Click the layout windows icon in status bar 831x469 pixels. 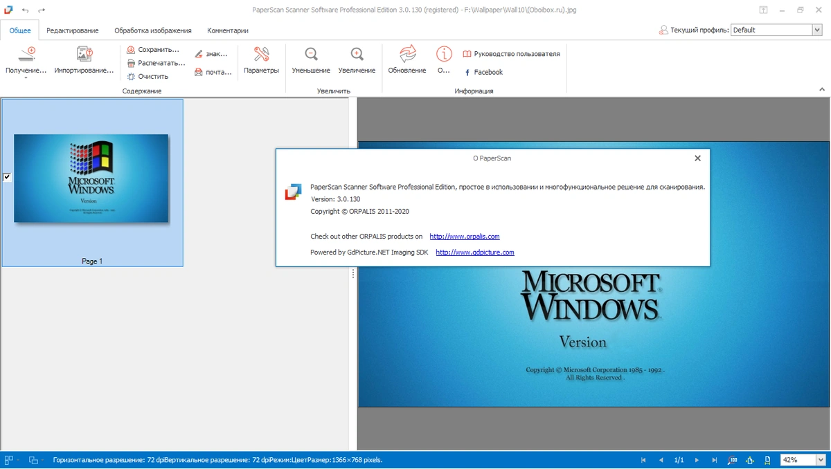[33, 460]
